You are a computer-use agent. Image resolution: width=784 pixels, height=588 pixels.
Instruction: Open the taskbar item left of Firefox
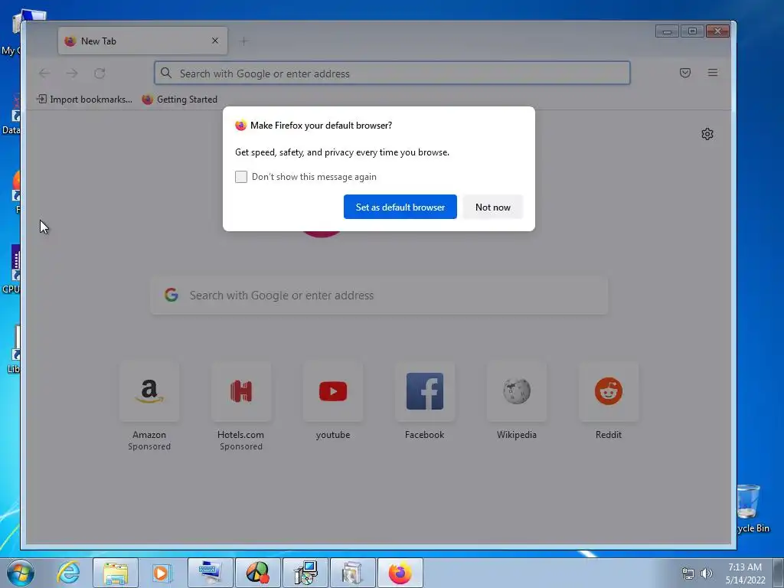[353, 573]
